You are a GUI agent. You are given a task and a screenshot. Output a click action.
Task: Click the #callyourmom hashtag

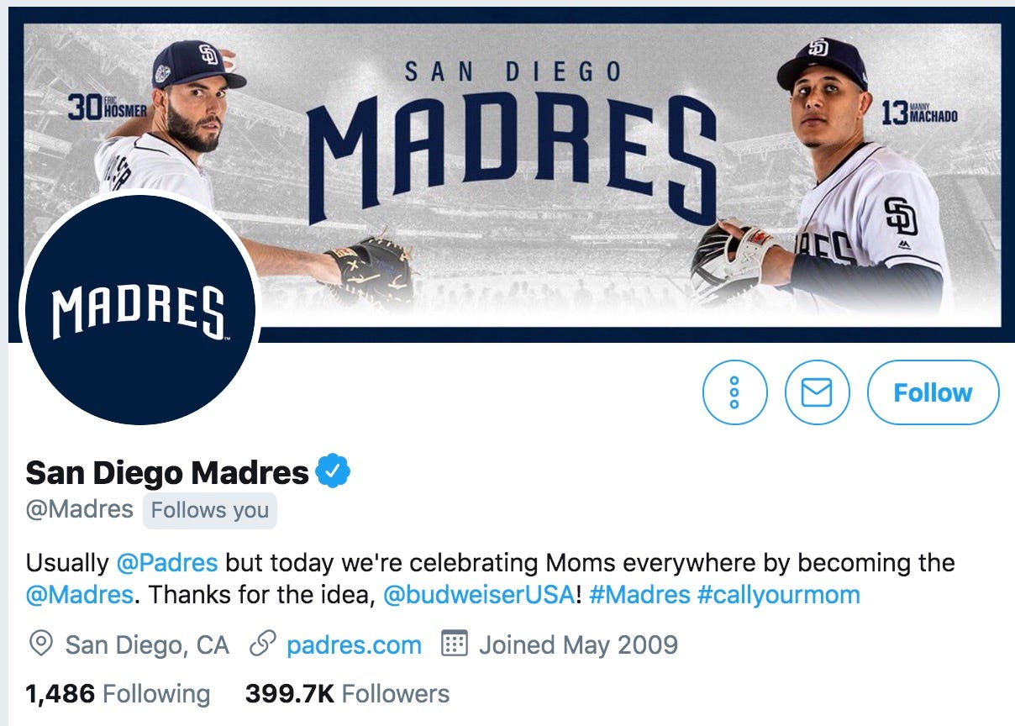click(x=779, y=595)
